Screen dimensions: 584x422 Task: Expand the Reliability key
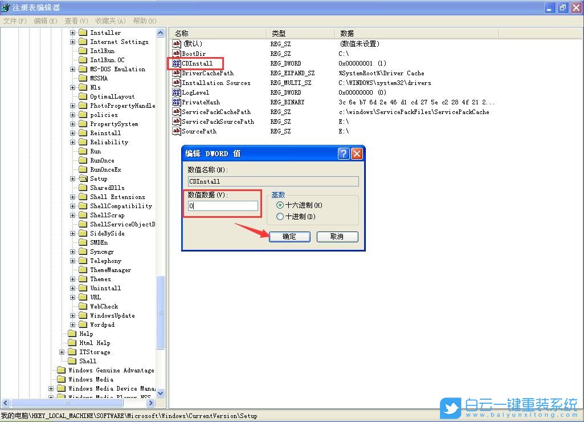pos(73,142)
